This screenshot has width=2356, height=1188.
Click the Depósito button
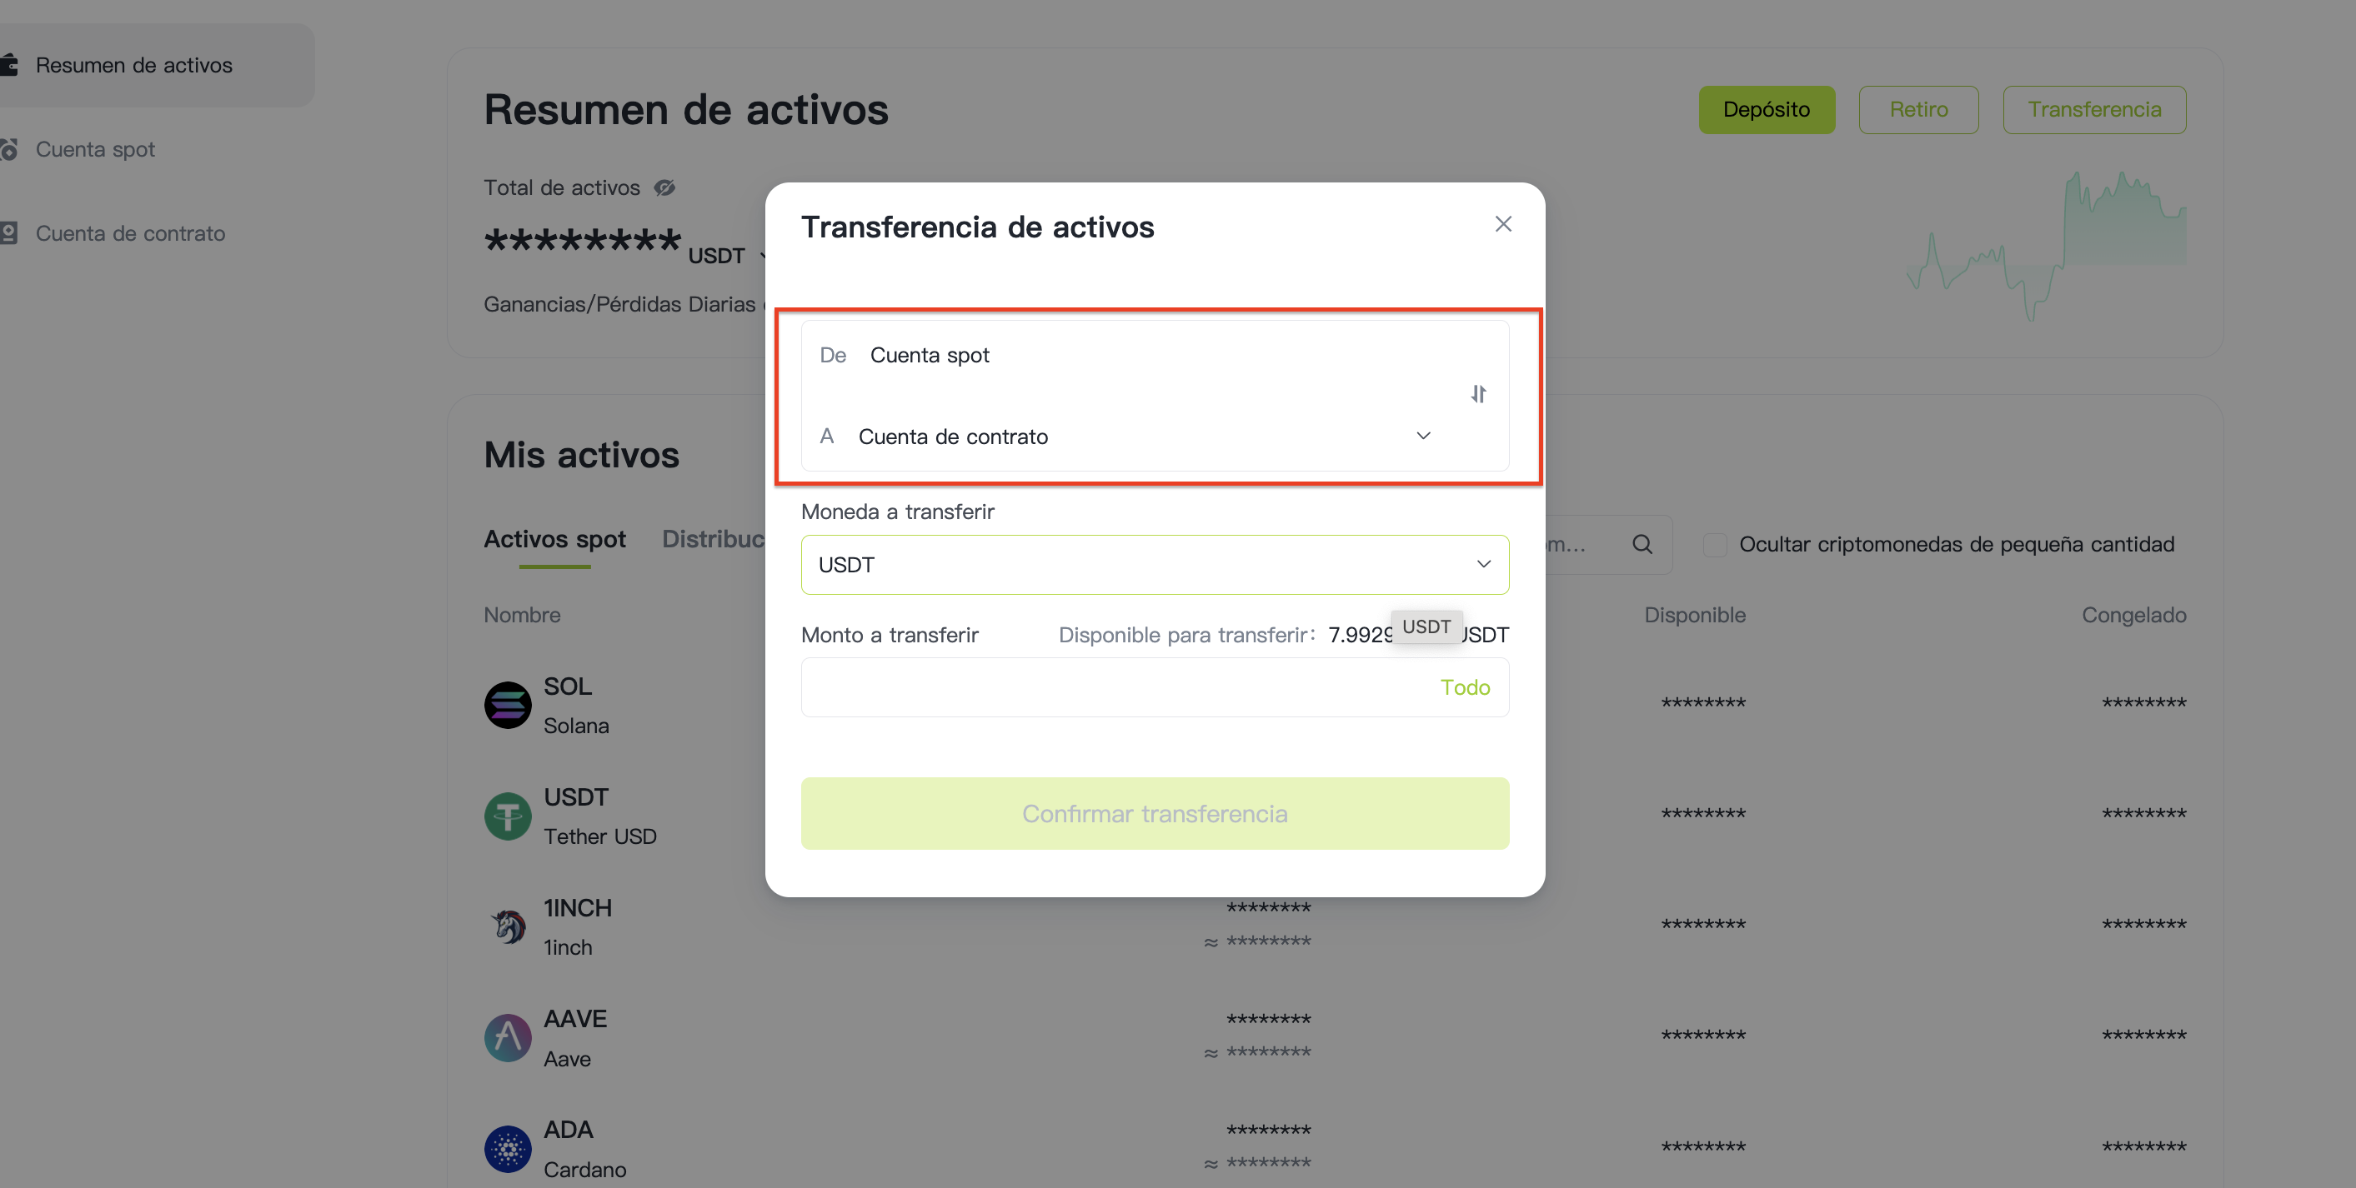pos(1767,110)
